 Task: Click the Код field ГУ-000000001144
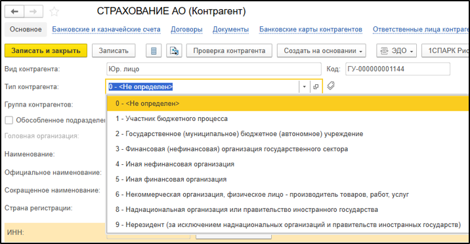coord(398,69)
